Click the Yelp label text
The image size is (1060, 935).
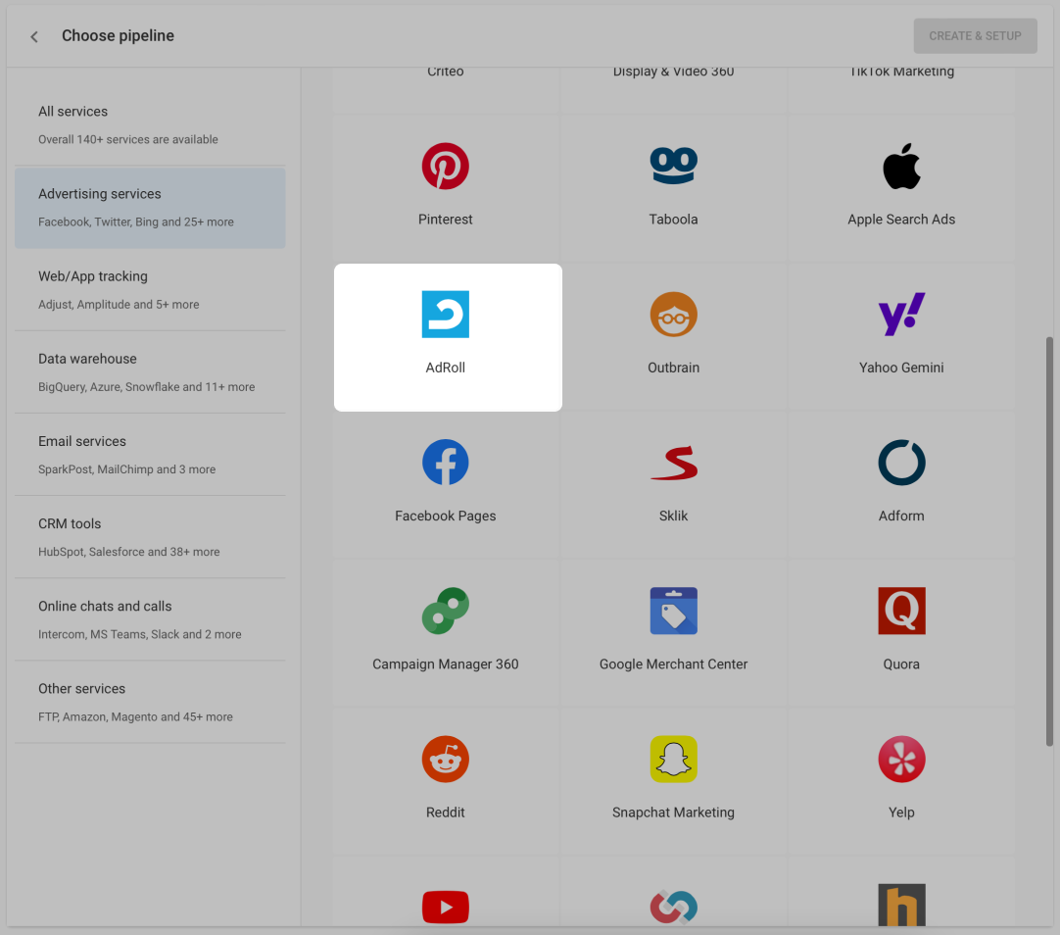tap(902, 812)
